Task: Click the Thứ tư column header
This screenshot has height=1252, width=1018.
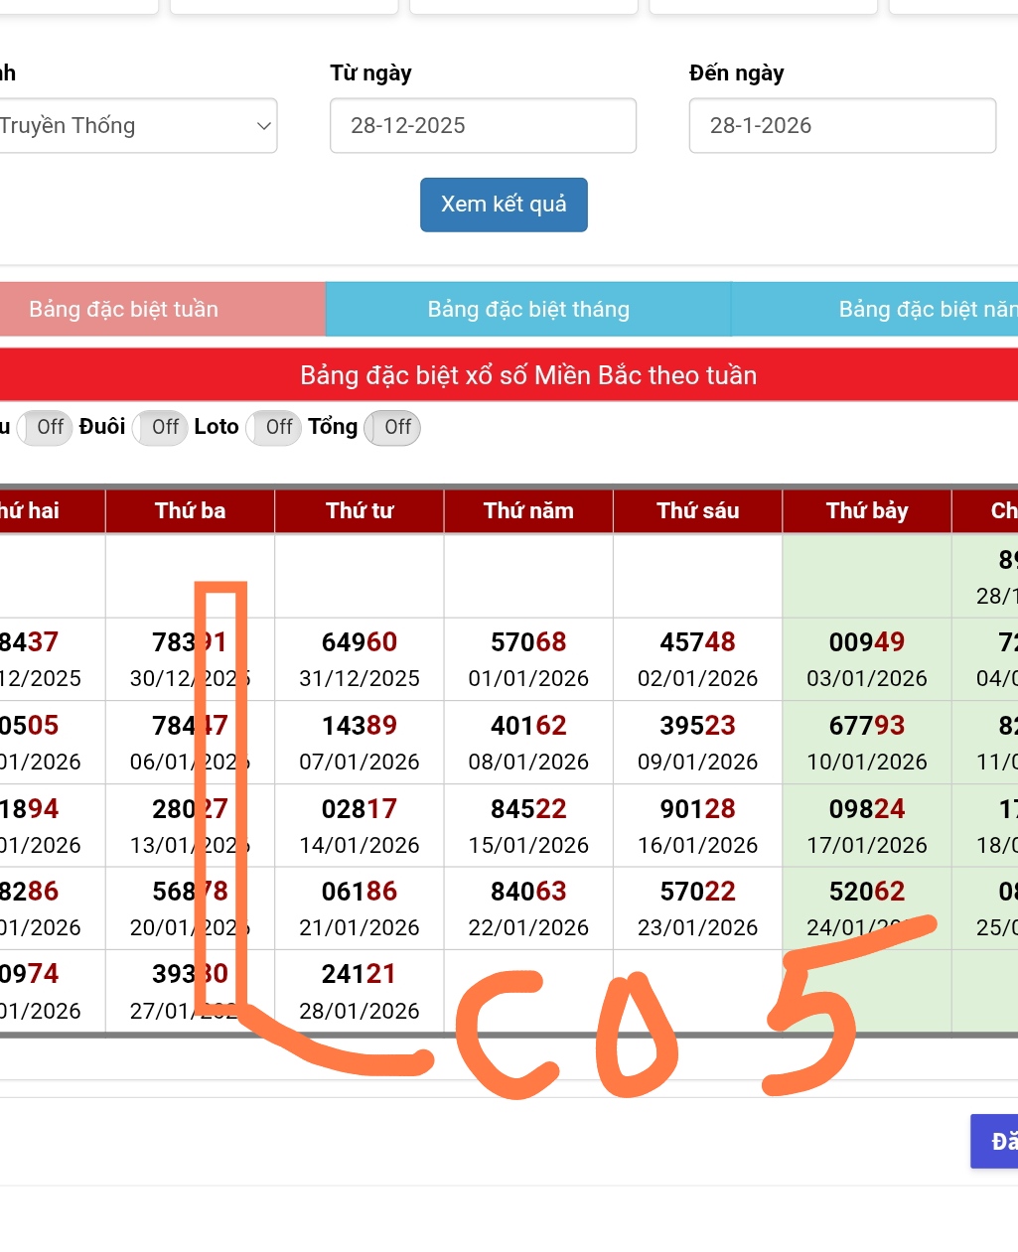Action: tap(360, 510)
